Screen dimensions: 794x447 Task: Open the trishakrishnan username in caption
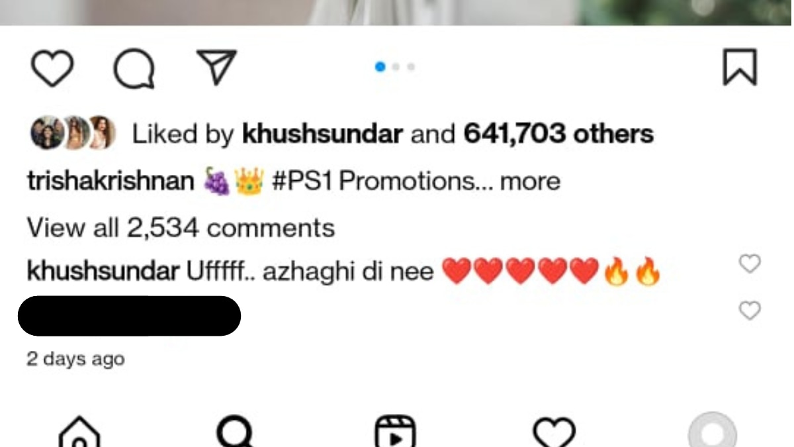[110, 181]
